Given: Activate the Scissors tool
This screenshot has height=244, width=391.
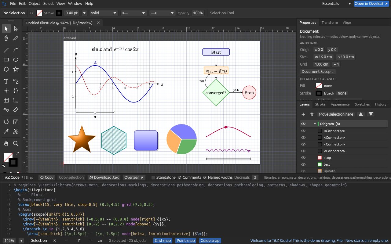Looking at the screenshot, I should click(x=16, y=131).
